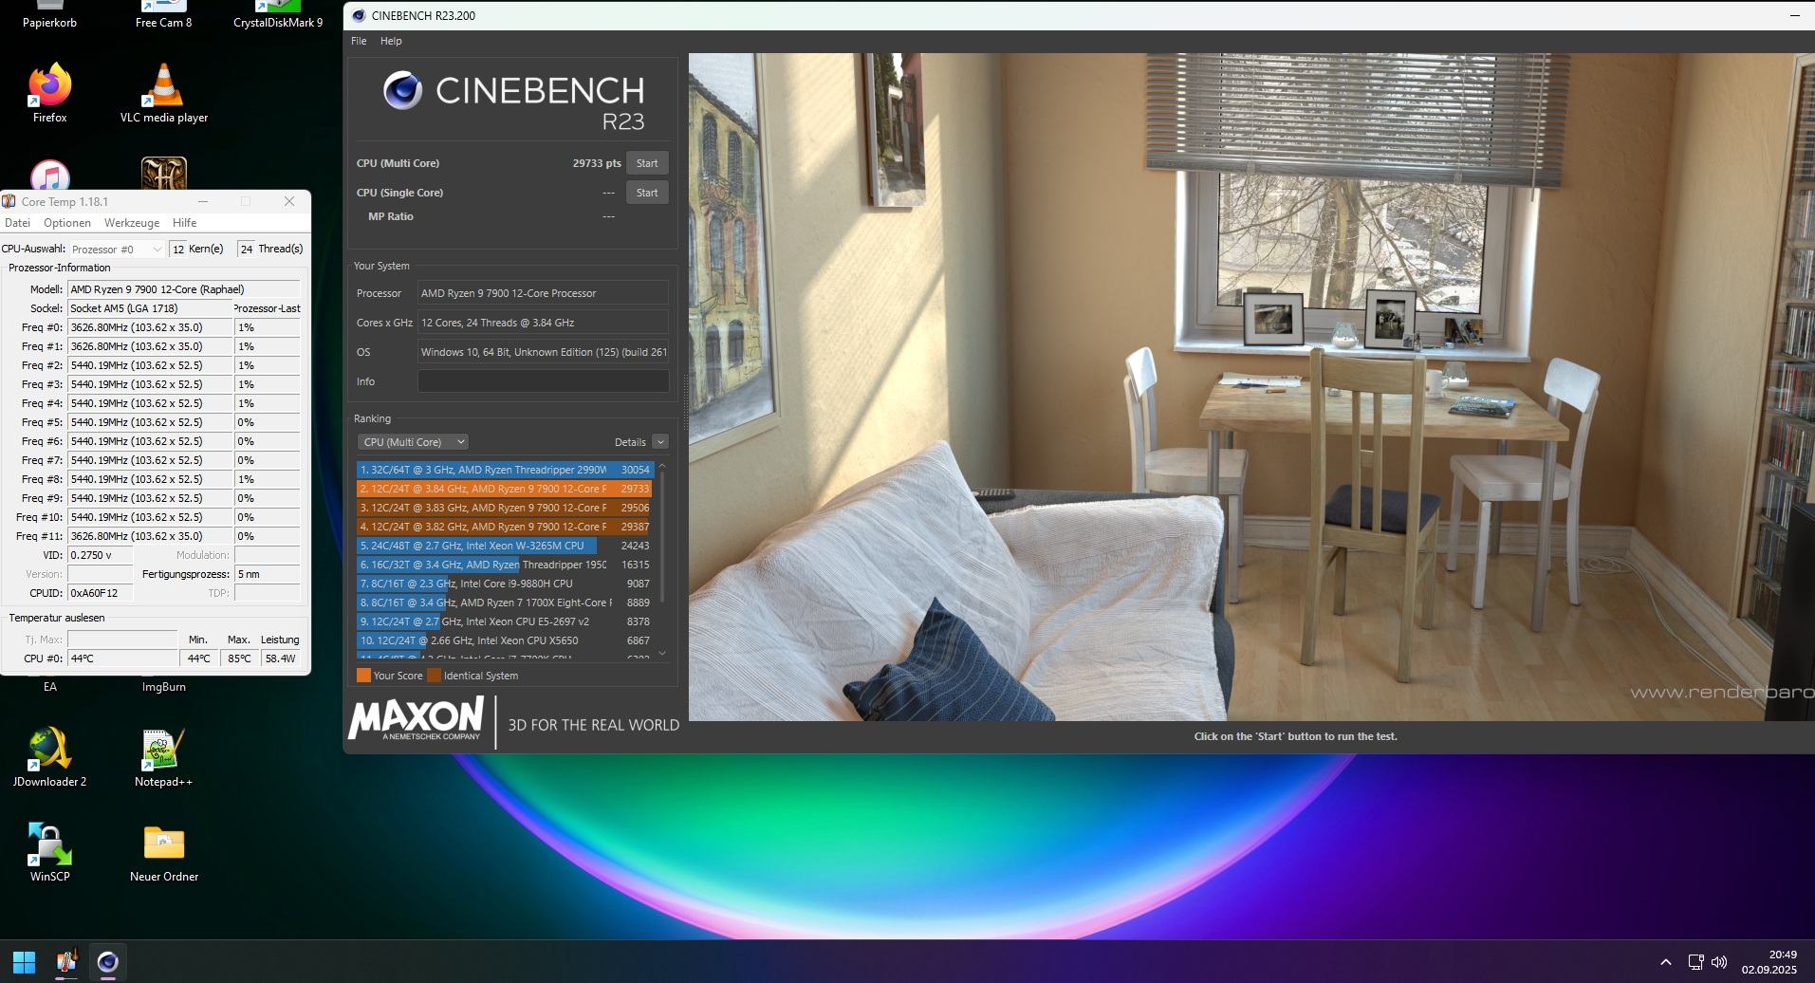This screenshot has width=1815, height=983.
Task: Click the Cinebench title bar app icon
Action: coord(358,15)
